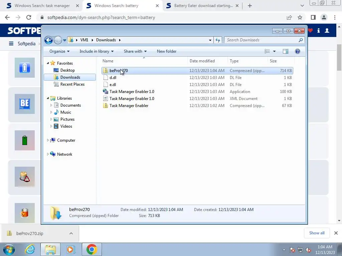Image resolution: width=342 pixels, height=256 pixels.
Task: Switch to the Windows Search: task manager tab
Action: (x=42, y=6)
